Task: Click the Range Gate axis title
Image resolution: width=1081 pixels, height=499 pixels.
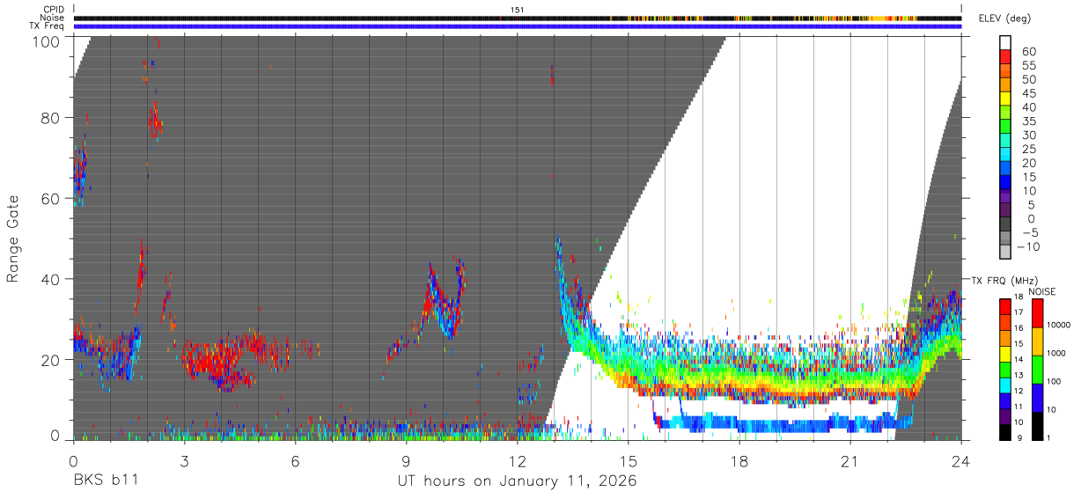Action: (x=13, y=239)
